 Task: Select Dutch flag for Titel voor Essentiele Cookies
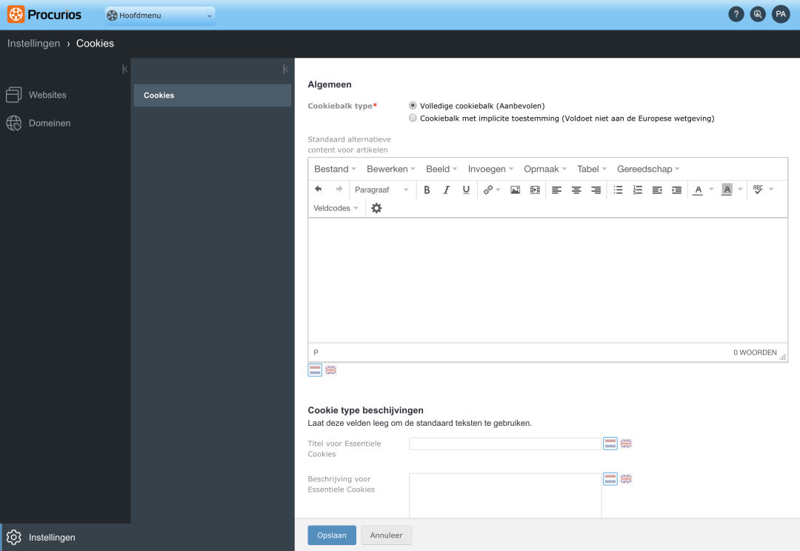(x=610, y=444)
